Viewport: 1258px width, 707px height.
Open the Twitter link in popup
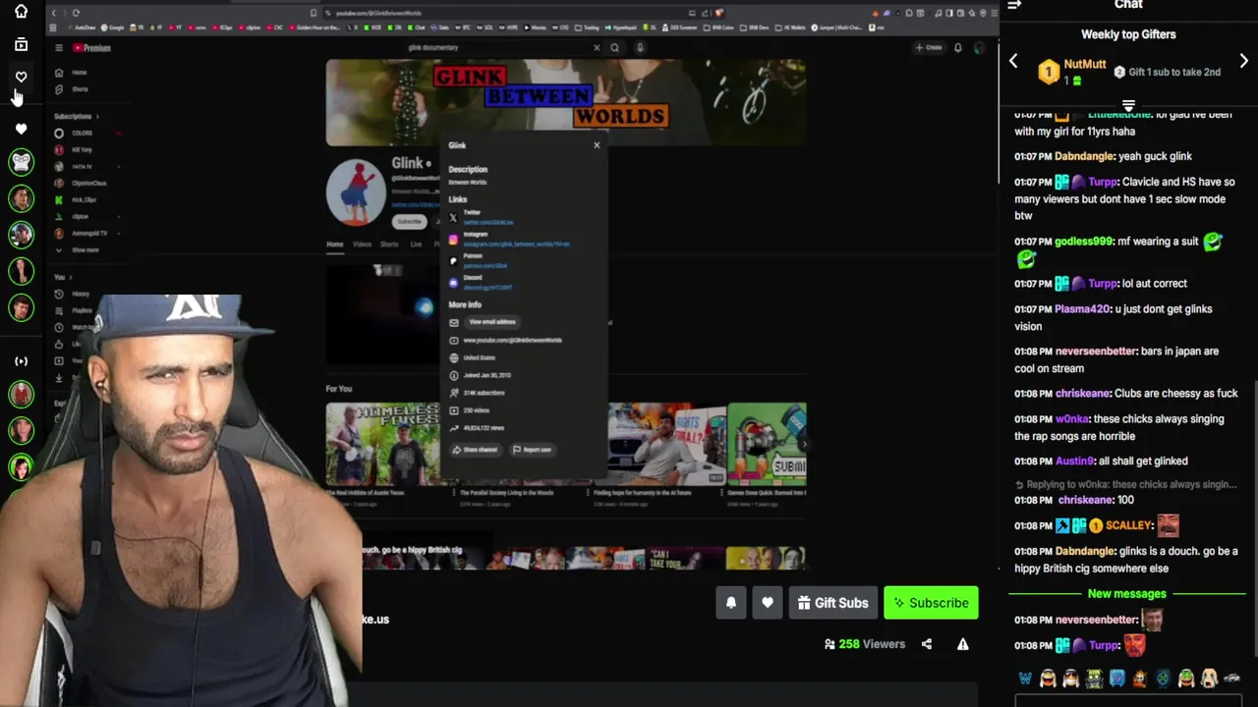[488, 222]
